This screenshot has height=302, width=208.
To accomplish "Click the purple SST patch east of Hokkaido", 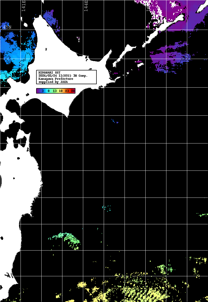I will pyautogui.click(x=169, y=56).
